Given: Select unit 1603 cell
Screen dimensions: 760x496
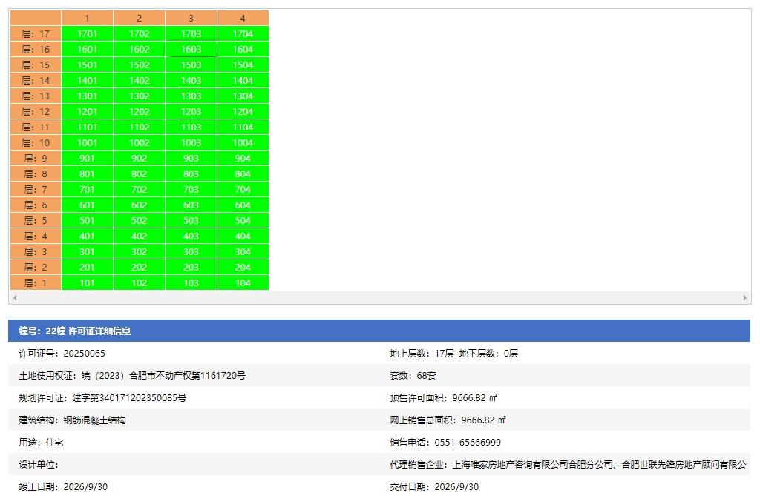Looking at the screenshot, I should point(191,49).
